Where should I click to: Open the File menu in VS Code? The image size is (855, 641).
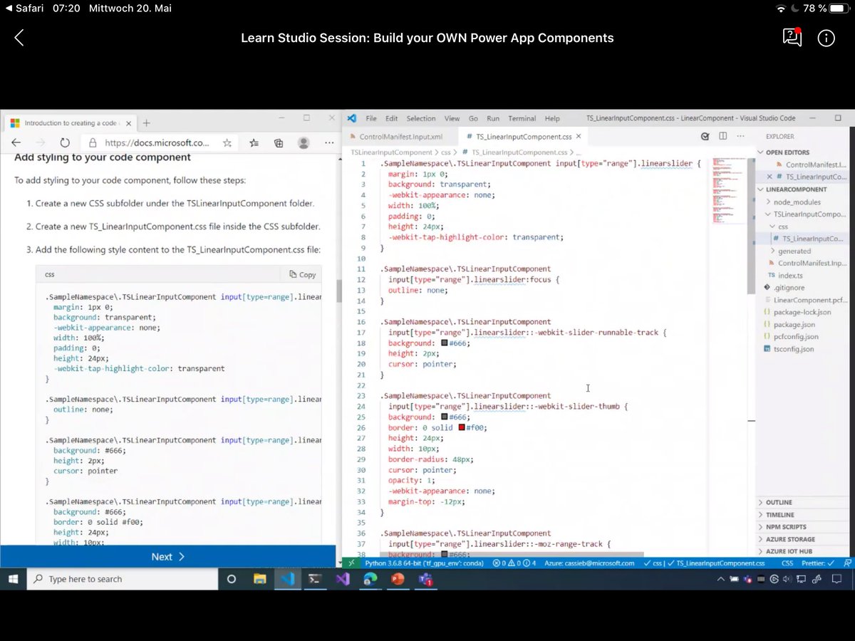point(371,118)
